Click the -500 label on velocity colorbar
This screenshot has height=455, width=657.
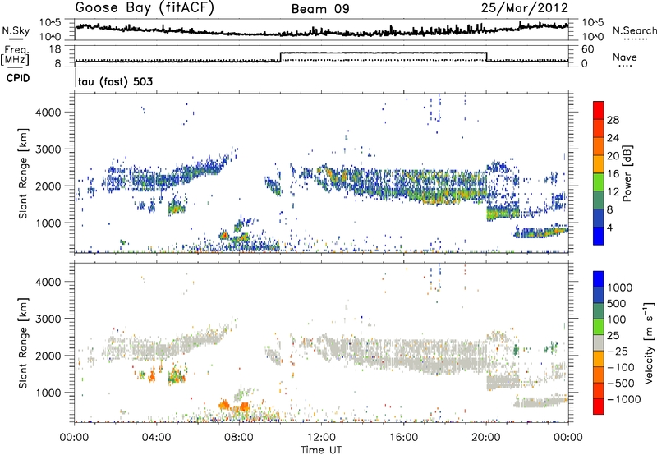621,383
